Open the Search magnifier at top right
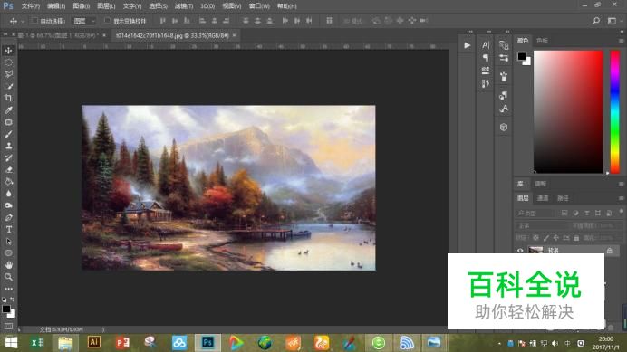Image resolution: width=627 pixels, height=352 pixels. 596,21
